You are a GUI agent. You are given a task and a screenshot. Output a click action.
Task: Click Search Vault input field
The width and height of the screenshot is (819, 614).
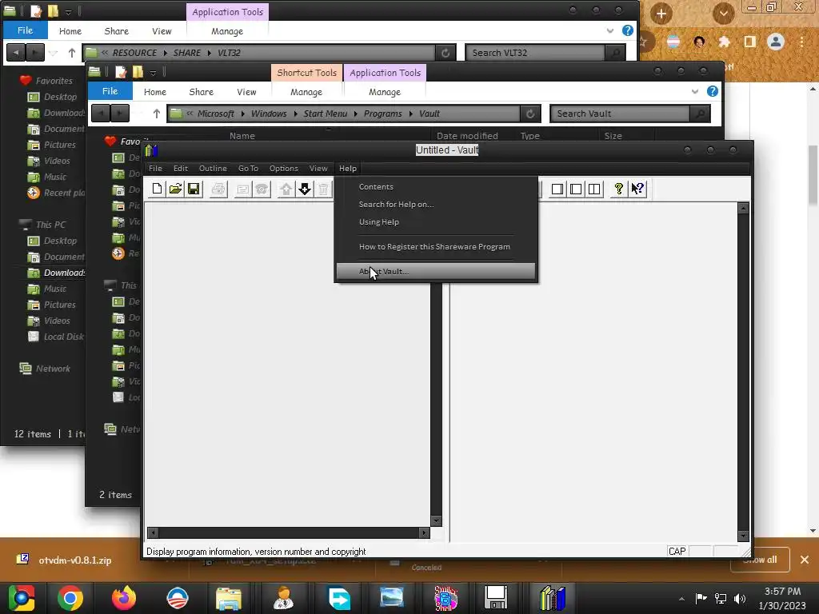tap(621, 114)
